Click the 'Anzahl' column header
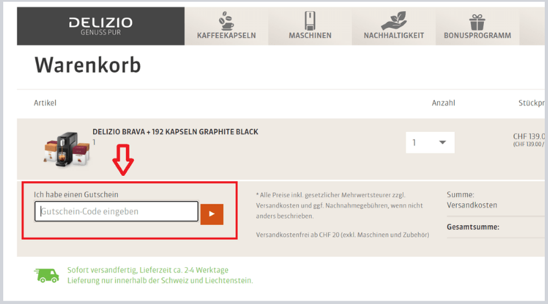This screenshot has width=548, height=304. click(x=443, y=103)
